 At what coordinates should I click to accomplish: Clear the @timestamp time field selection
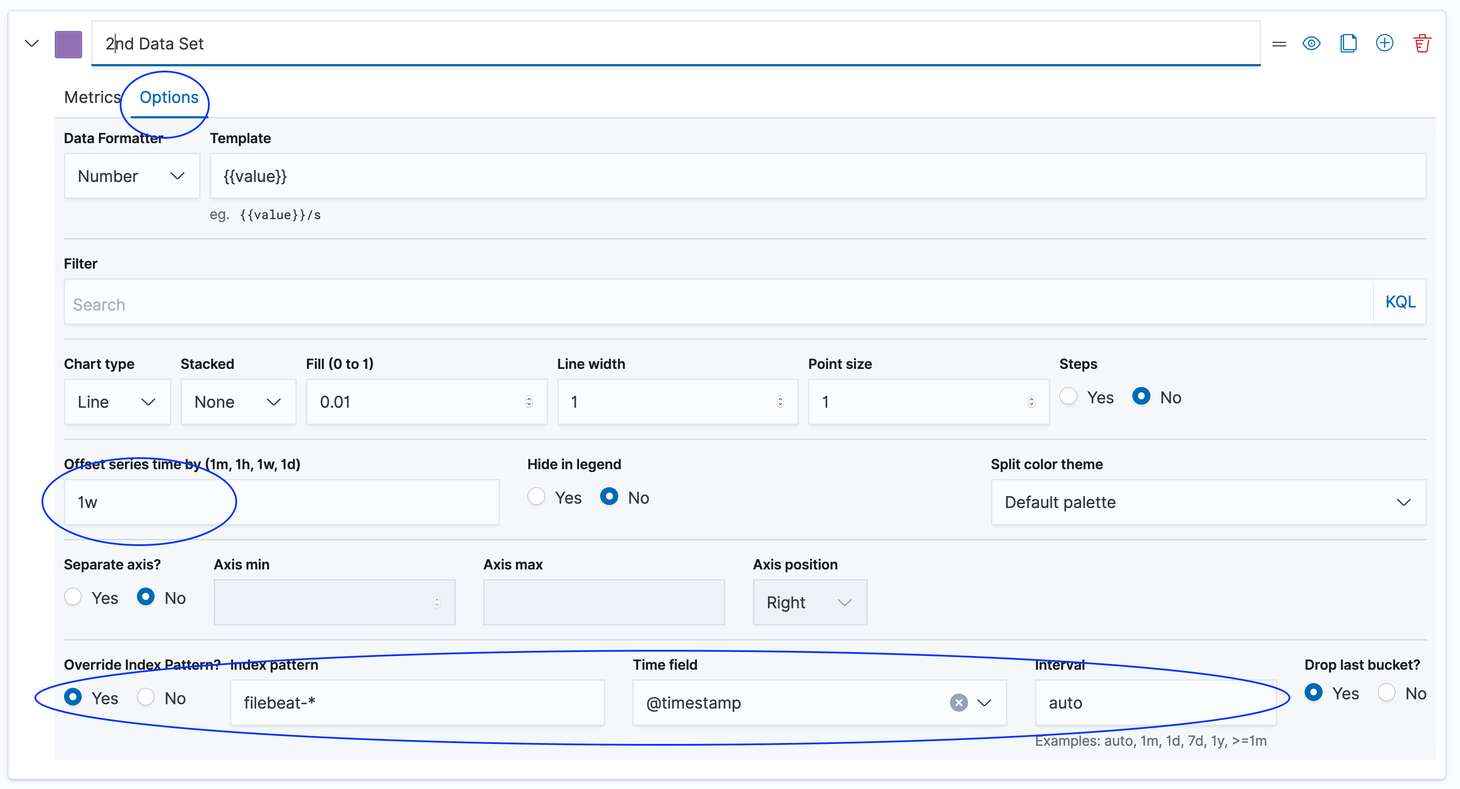click(958, 703)
